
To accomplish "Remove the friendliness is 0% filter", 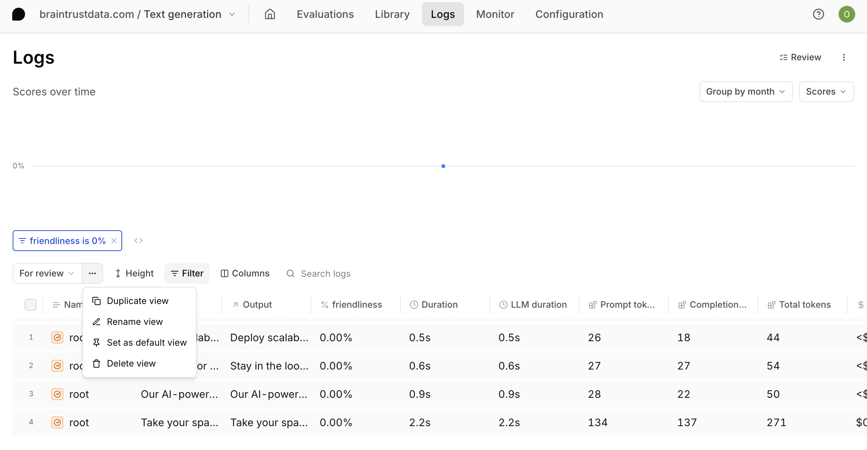I will tap(114, 241).
